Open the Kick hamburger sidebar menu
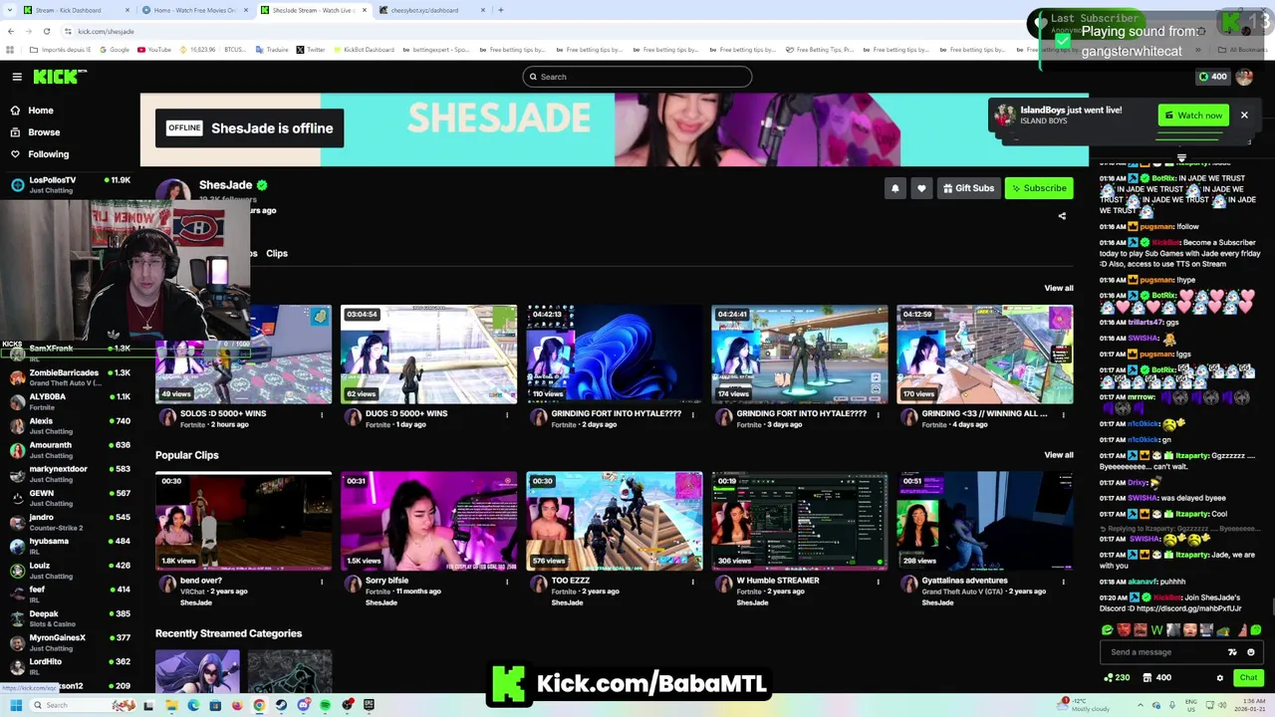The image size is (1275, 717). (17, 77)
